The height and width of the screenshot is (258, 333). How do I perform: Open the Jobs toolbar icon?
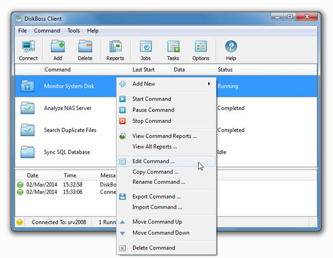pyautogui.click(x=146, y=46)
